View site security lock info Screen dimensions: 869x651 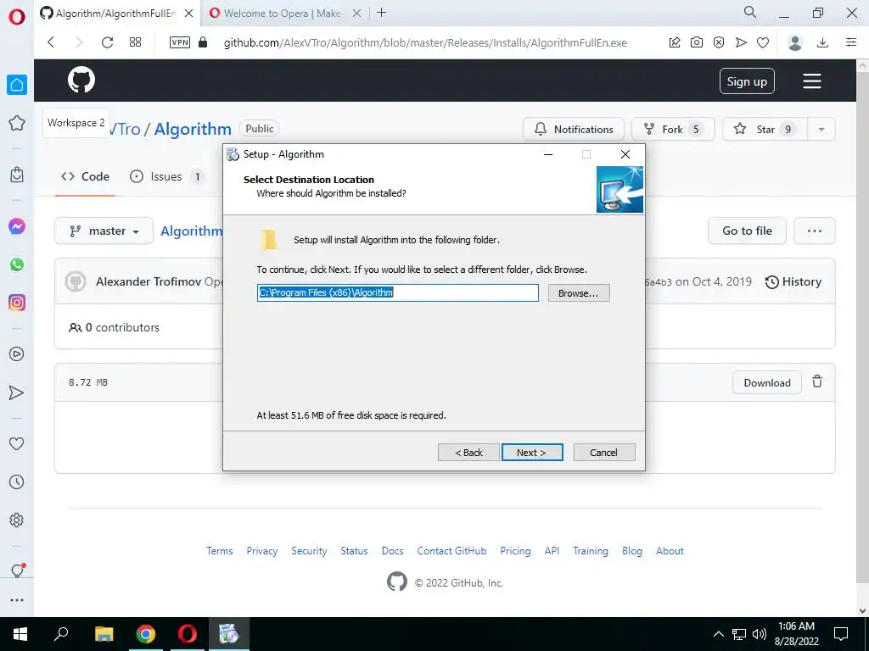[203, 42]
